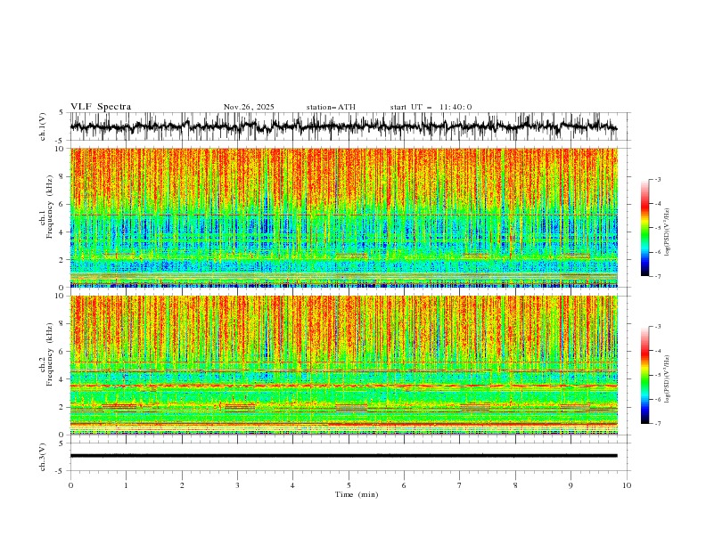Click the ch.2 PSD color bar
This screenshot has height=545, width=706.
point(644,375)
